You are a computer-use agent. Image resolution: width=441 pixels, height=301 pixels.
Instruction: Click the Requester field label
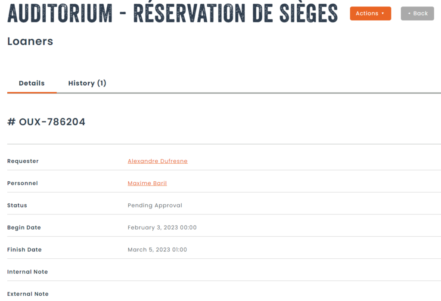[x=23, y=161]
